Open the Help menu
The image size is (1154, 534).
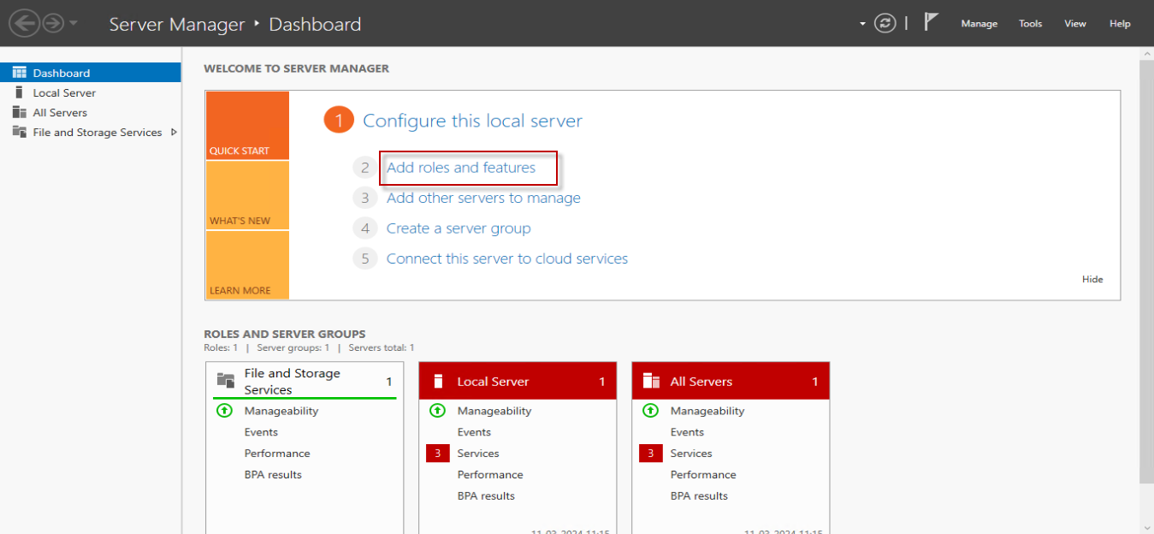(x=1120, y=24)
